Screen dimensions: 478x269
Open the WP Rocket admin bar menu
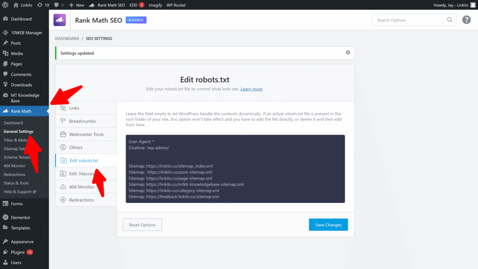176,5
